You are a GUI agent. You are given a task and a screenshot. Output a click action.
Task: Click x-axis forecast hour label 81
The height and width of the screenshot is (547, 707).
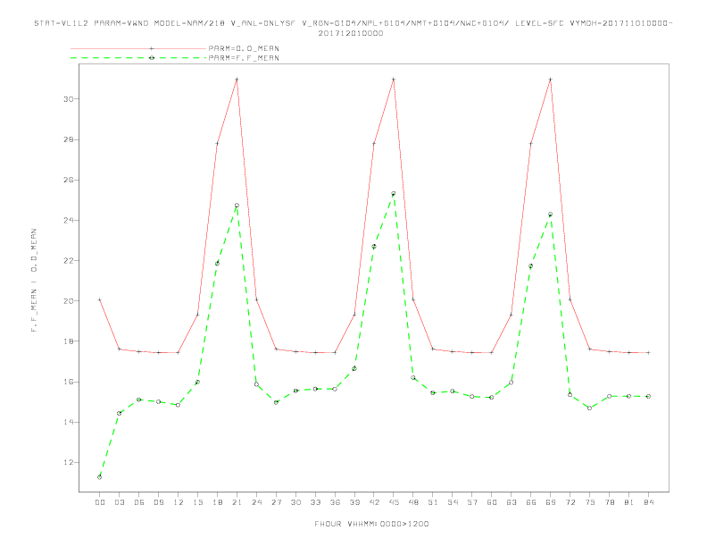[629, 502]
